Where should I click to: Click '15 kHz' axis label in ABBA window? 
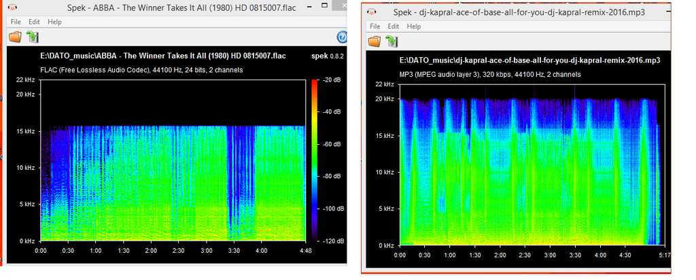pos(27,131)
